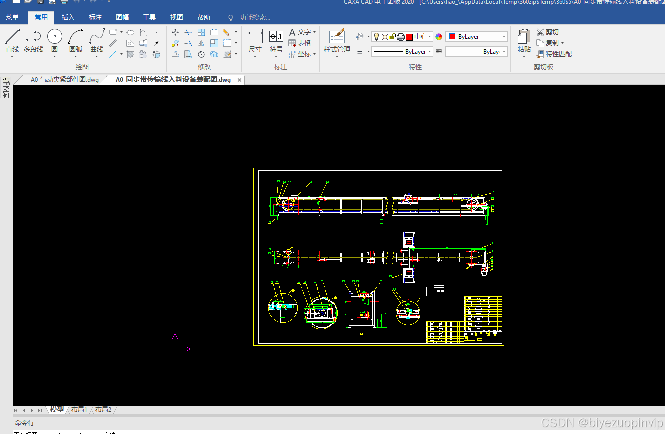Switch to the 帮助 ribbon tab
This screenshot has width=665, height=434.
pos(204,17)
